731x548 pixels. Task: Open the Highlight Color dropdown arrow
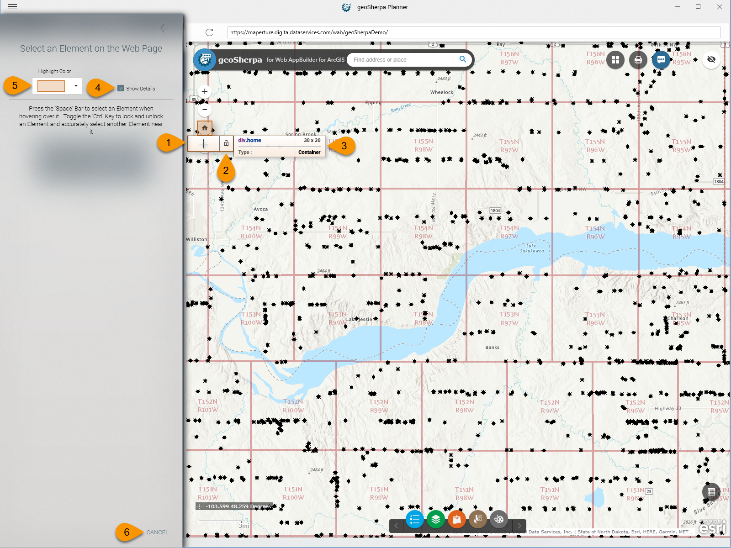76,86
